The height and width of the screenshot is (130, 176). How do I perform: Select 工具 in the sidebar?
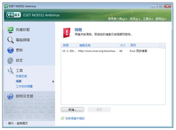point(19,71)
